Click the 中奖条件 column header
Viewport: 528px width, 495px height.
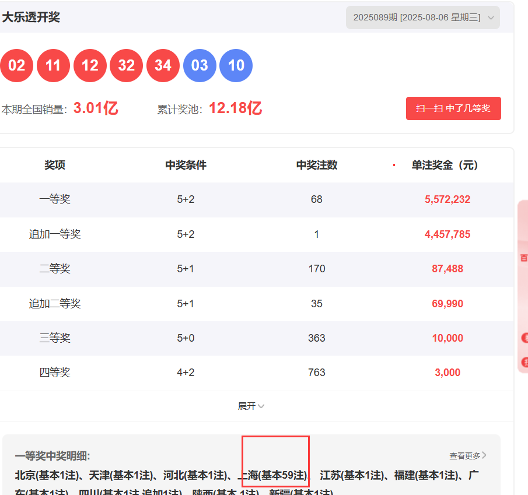tap(186, 165)
